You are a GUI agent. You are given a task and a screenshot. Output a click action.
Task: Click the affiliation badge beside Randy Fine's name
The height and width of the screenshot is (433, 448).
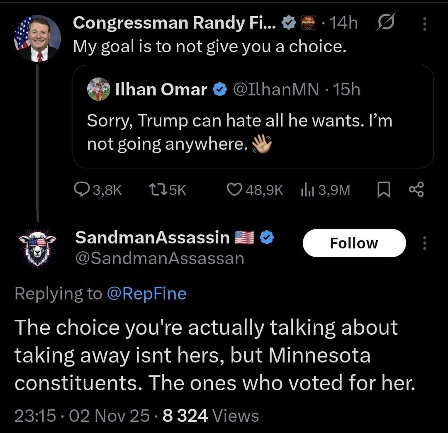(x=308, y=23)
